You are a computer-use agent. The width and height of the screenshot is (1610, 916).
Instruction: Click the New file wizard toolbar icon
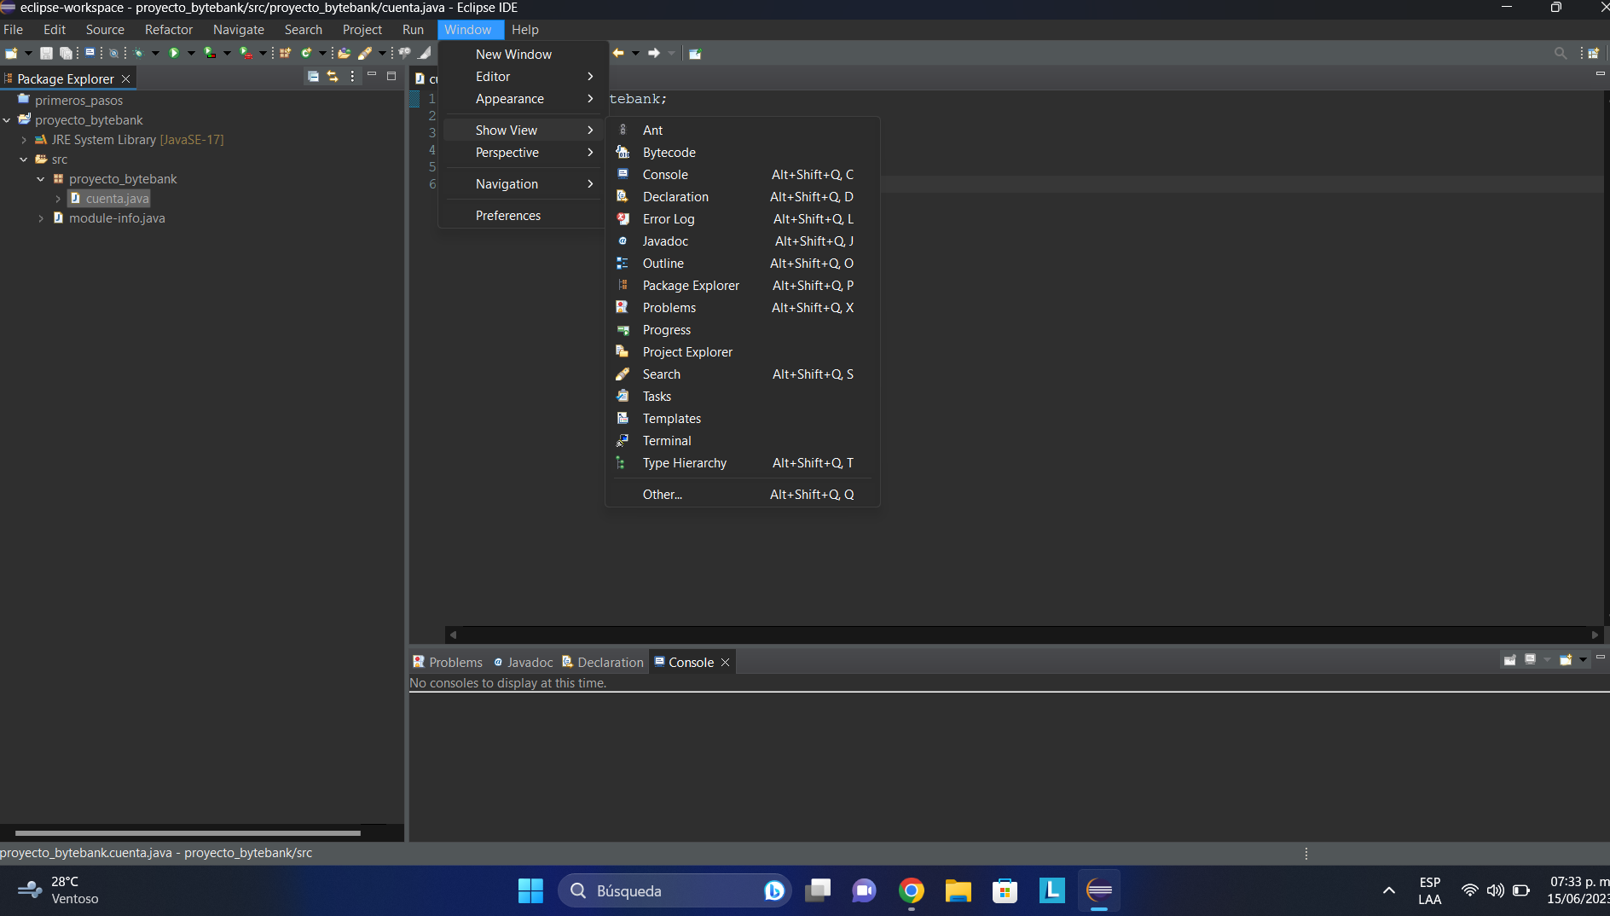[x=11, y=53]
